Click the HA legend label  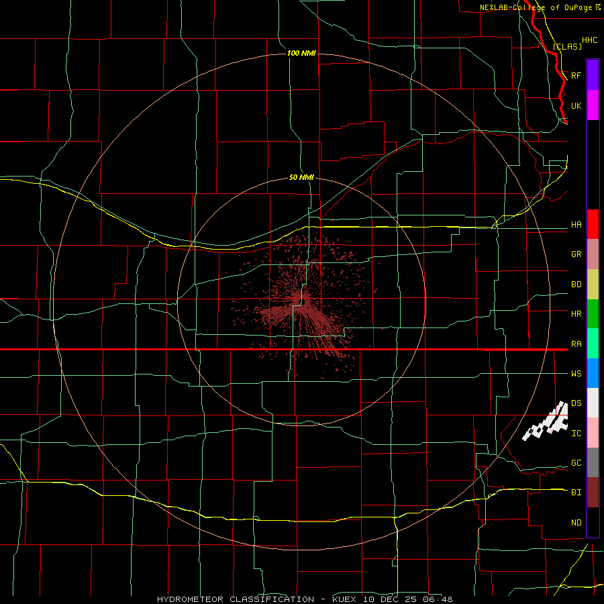(x=576, y=225)
